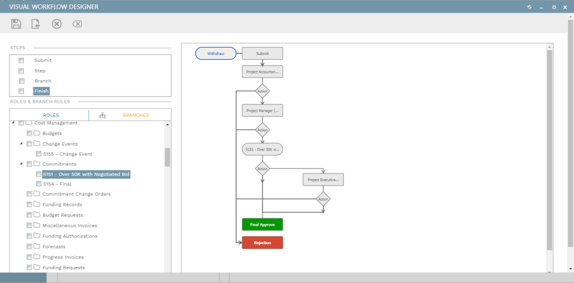Click the Save floppy disk icon
Screen dimensions: 574x283
(x=16, y=24)
